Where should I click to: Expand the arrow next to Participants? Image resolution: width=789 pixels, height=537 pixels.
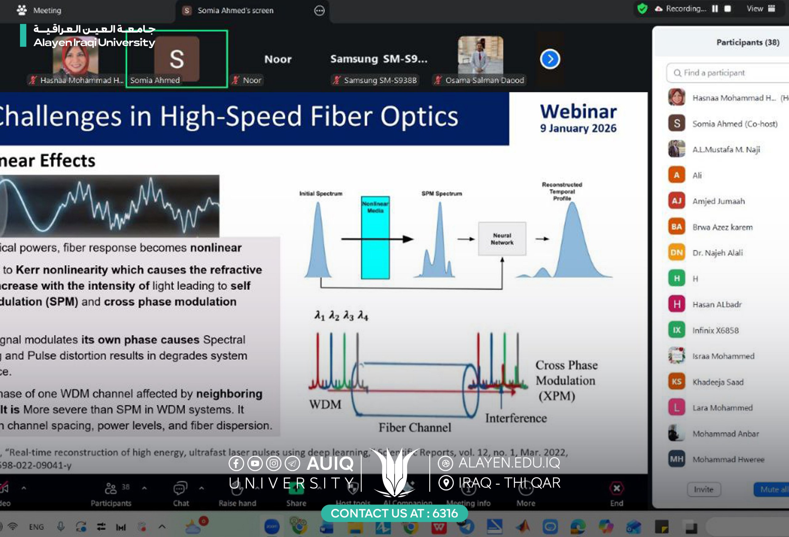(144, 488)
